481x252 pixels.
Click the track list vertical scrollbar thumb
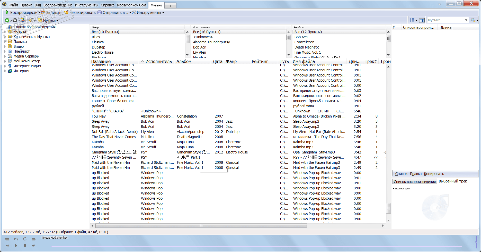(x=388, y=208)
